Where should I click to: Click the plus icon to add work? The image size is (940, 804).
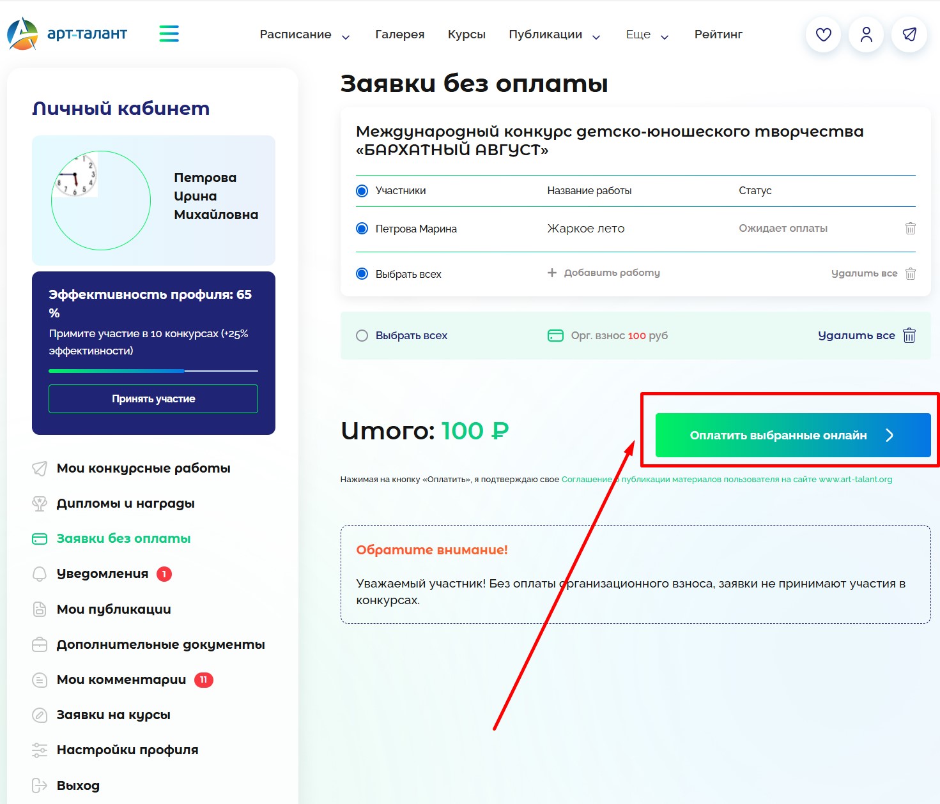(x=552, y=273)
